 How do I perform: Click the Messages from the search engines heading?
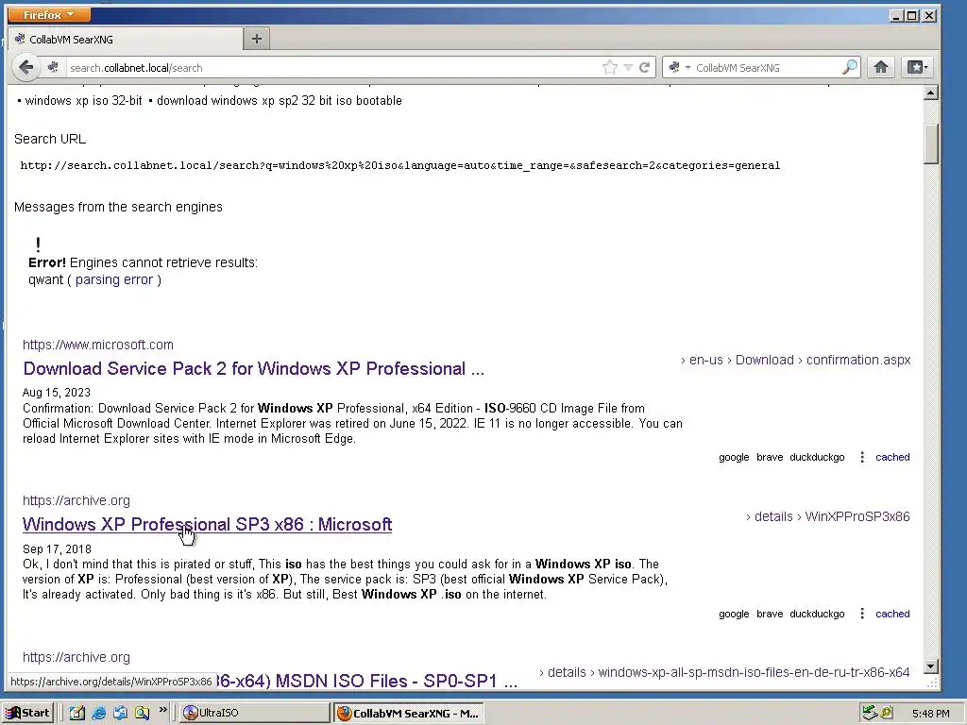[118, 207]
